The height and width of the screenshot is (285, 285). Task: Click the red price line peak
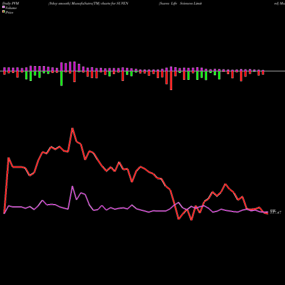tap(72, 128)
